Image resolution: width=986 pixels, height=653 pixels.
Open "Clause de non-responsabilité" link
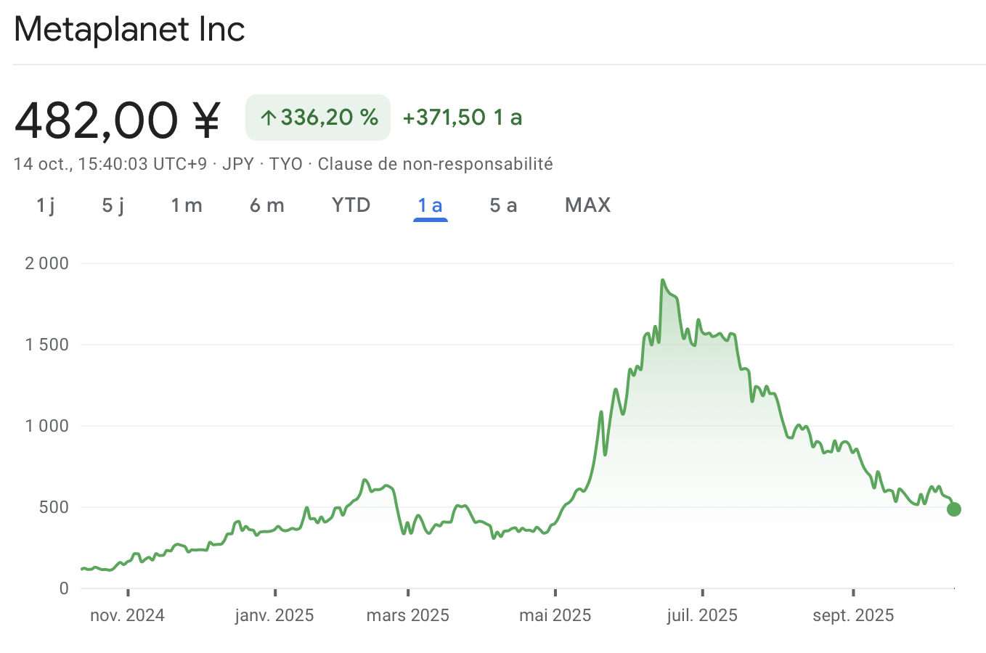(x=435, y=164)
